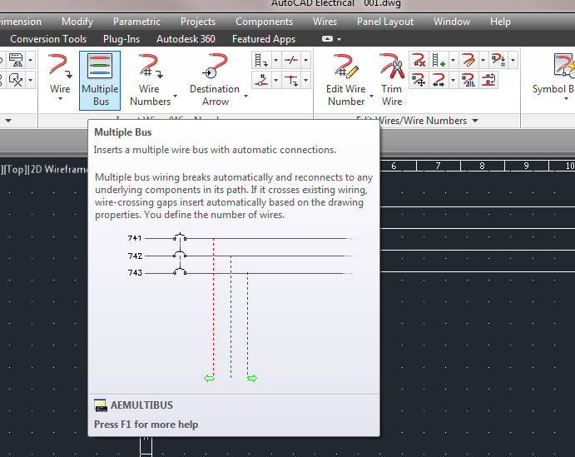Switch to the Featured Apps tab
The height and width of the screenshot is (457, 575).
pyautogui.click(x=264, y=39)
